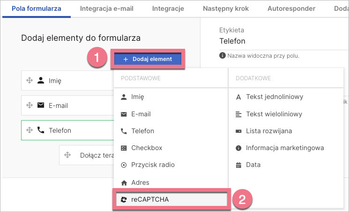The image size is (349, 212).
Task: Open the Dodaj element dropdown
Action: pos(148,59)
